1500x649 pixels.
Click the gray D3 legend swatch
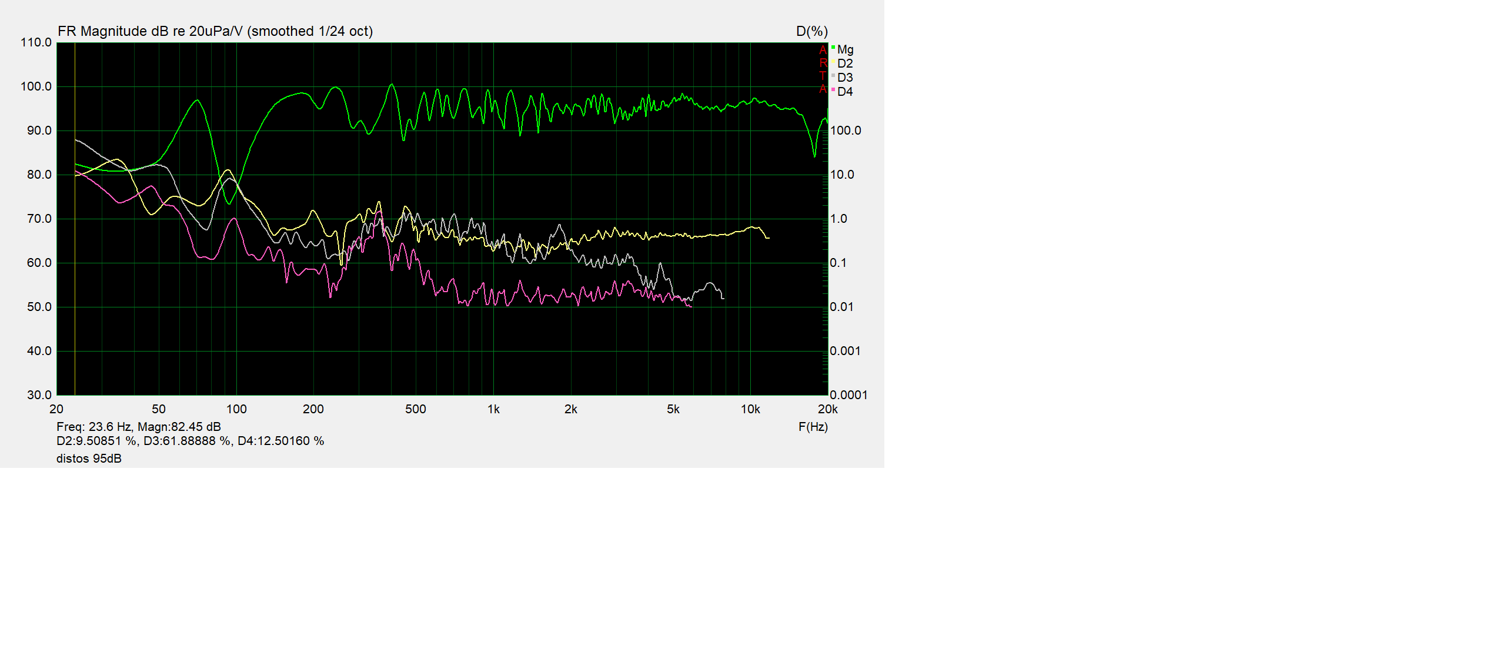click(833, 76)
